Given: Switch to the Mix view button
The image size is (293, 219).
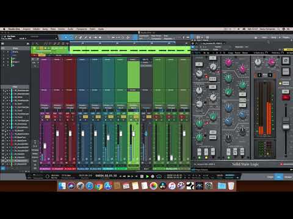Looking at the screenshot, I should (278, 177).
